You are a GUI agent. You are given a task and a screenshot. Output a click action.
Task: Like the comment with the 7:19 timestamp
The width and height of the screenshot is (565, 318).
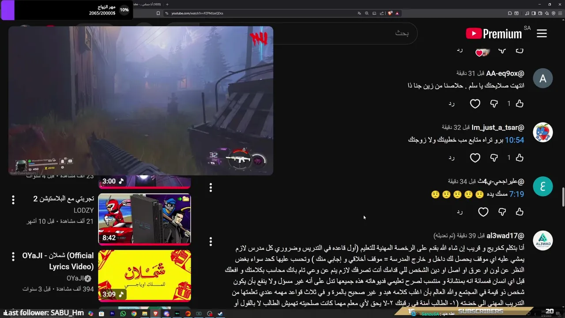tap(520, 212)
